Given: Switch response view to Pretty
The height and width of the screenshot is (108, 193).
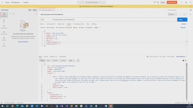Looking at the screenshot, I should pyautogui.click(x=42, y=61).
